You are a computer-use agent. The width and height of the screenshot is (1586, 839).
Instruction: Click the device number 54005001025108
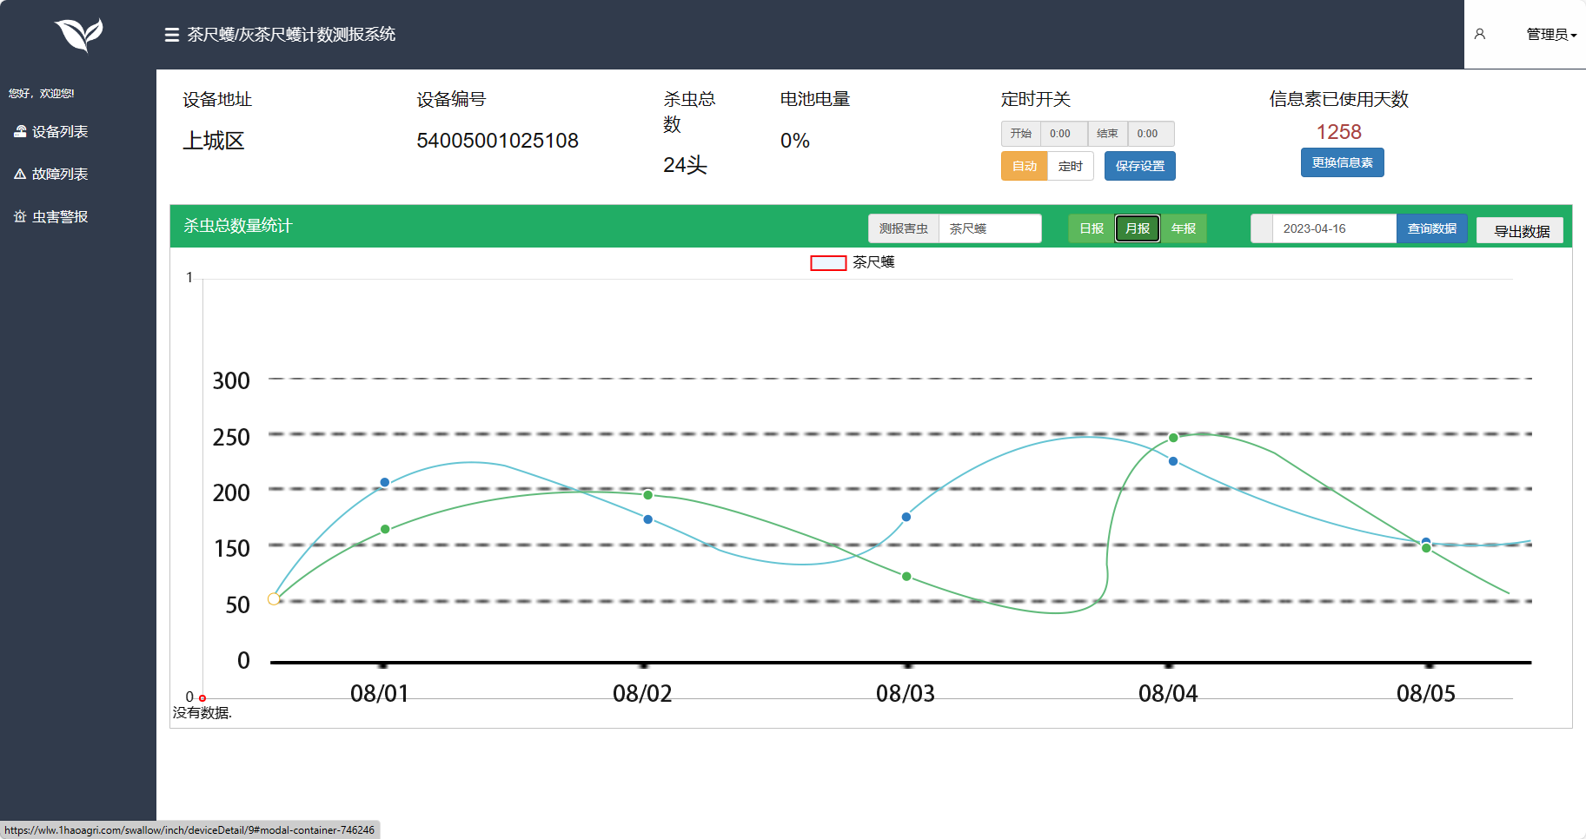pos(497,141)
